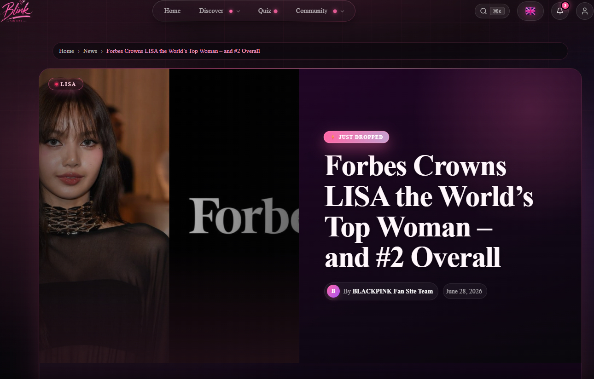Click the author avatar letter B
Viewport: 594px width, 379px height.
pos(333,291)
